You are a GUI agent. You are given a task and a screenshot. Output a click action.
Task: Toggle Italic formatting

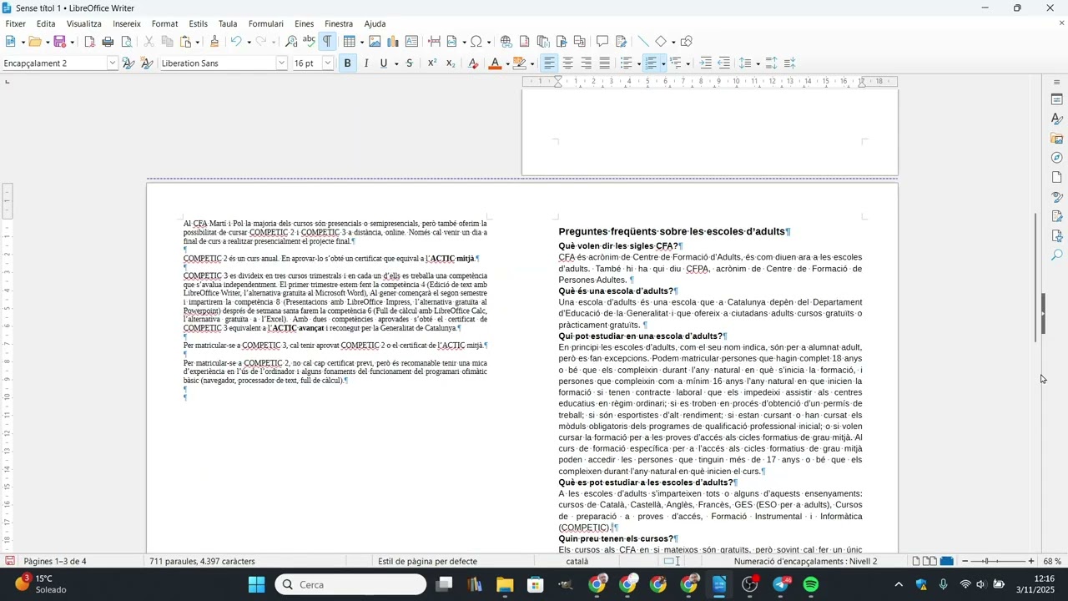[x=366, y=63]
